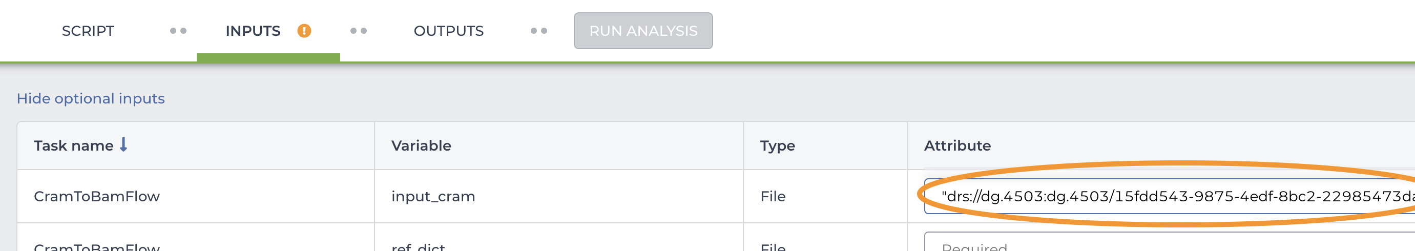Click the ref_dict variable cell
The height and width of the screenshot is (251, 1415).
pos(418,246)
